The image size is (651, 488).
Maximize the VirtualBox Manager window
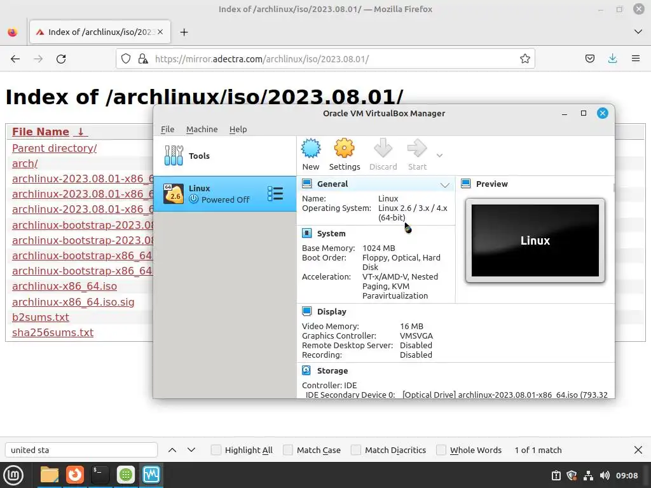point(584,113)
